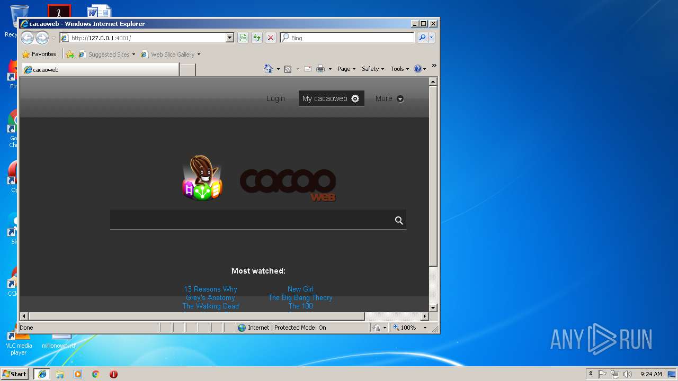Refresh the page with the Refresh icon

tap(257, 38)
